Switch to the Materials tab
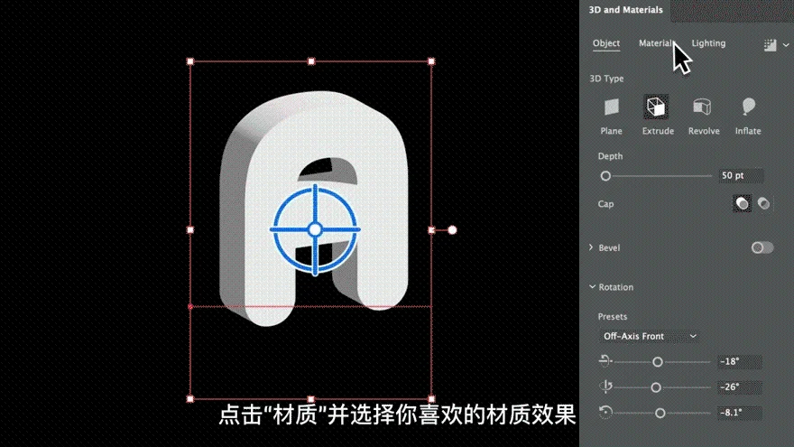This screenshot has width=794, height=447. click(x=657, y=43)
